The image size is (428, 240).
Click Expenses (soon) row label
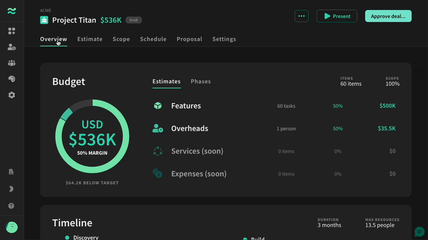tap(199, 174)
